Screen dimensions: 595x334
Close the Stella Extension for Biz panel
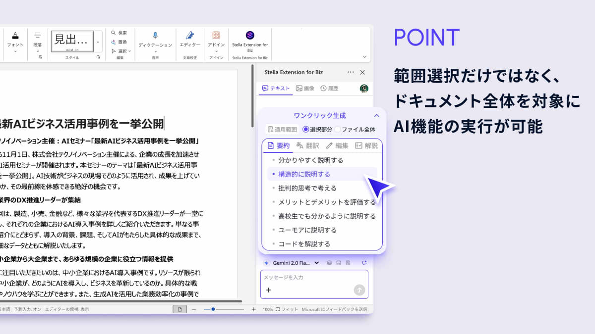[x=362, y=72]
